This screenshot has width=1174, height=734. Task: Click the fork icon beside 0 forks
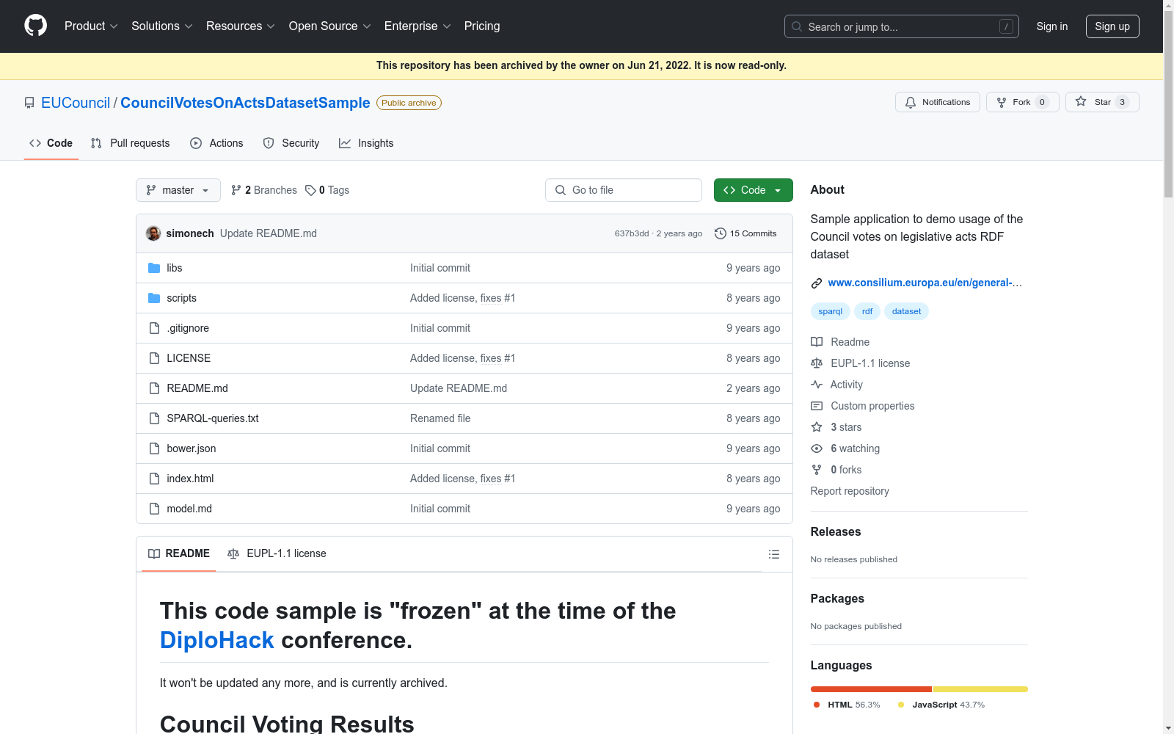pos(817,470)
